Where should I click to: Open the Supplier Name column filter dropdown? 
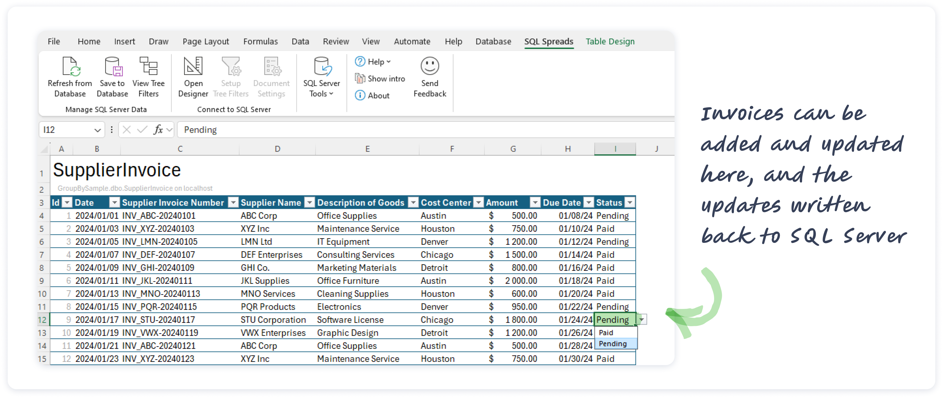[x=309, y=202]
